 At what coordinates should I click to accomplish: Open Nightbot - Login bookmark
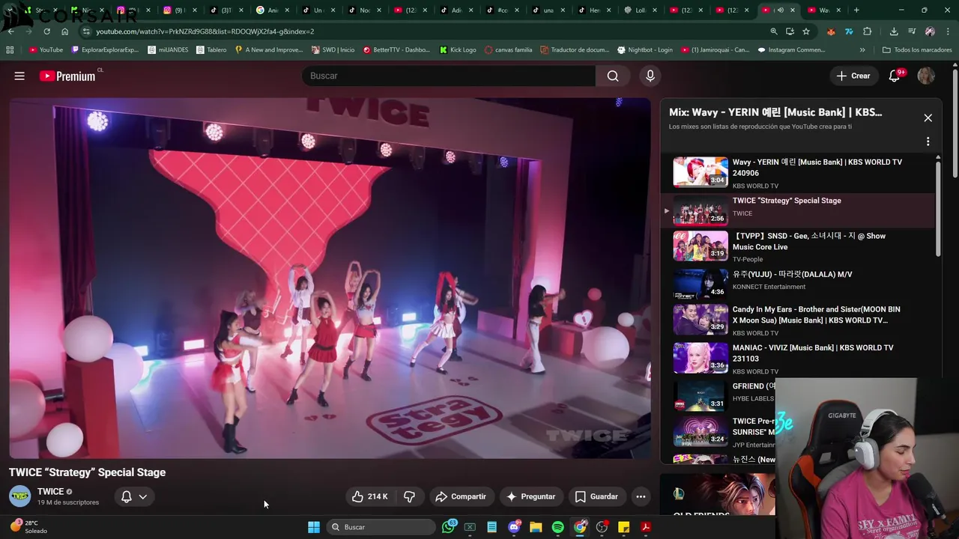tap(645, 49)
